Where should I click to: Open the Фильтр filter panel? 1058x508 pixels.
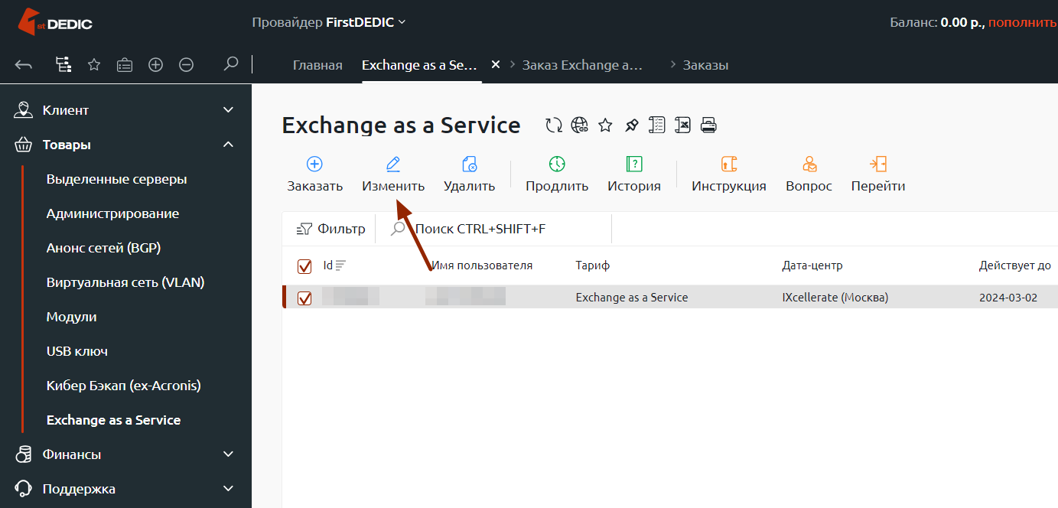coord(330,229)
